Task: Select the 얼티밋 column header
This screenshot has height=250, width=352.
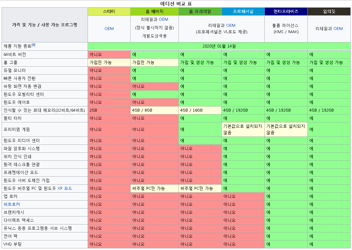Action: (329, 11)
